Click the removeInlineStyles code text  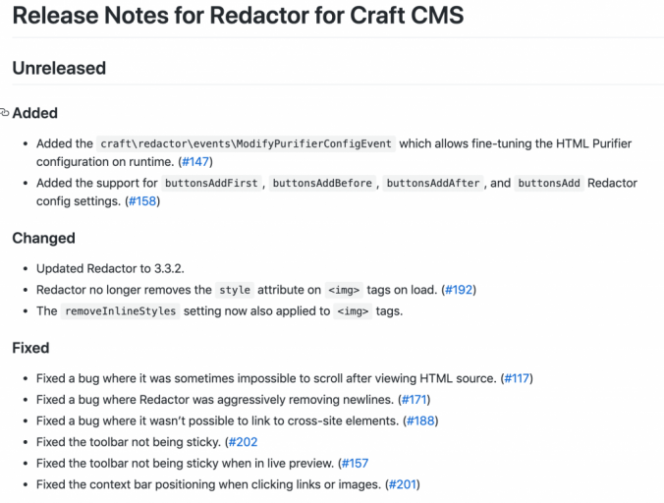pos(121,311)
